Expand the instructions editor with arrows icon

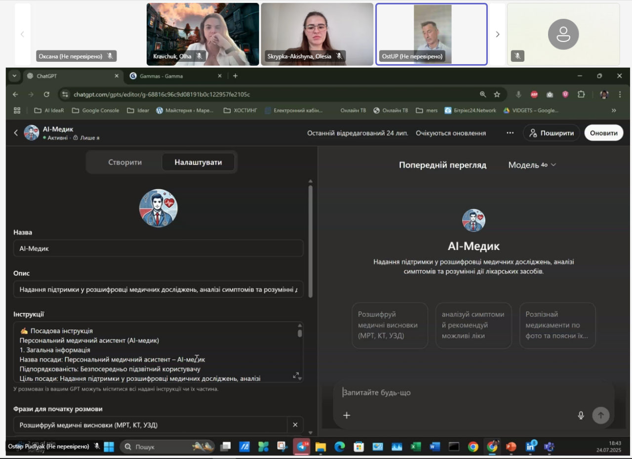[296, 376]
